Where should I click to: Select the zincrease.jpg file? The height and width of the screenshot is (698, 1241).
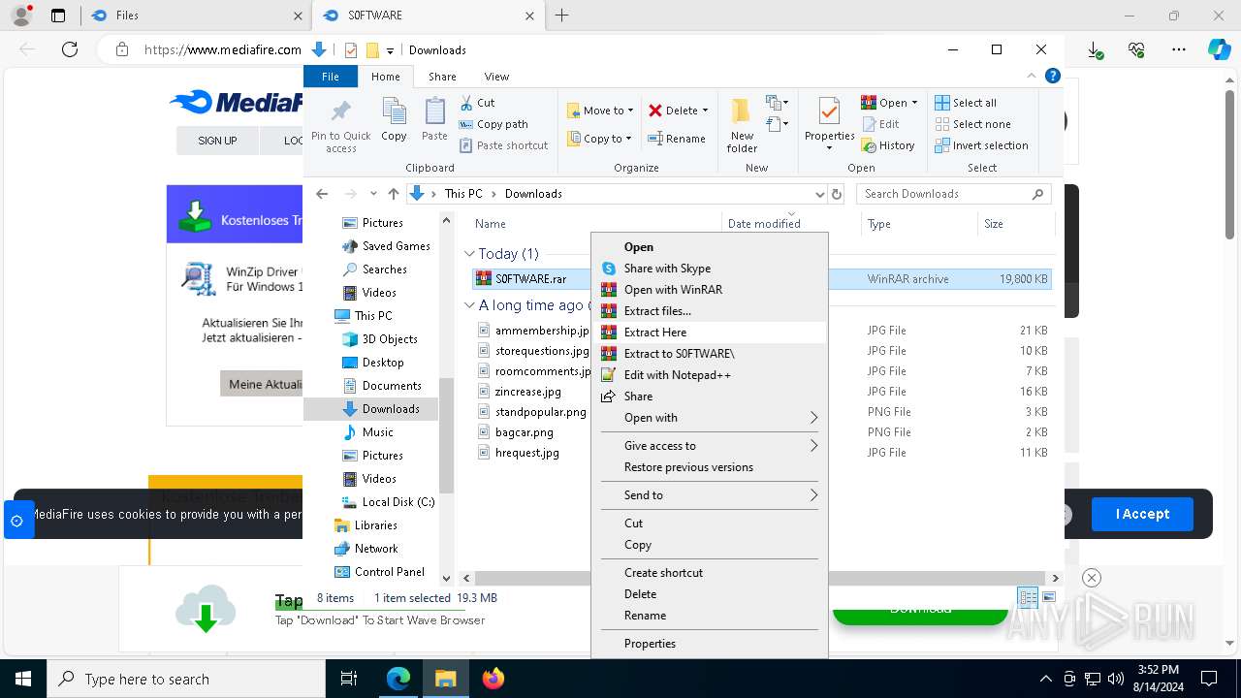(527, 392)
